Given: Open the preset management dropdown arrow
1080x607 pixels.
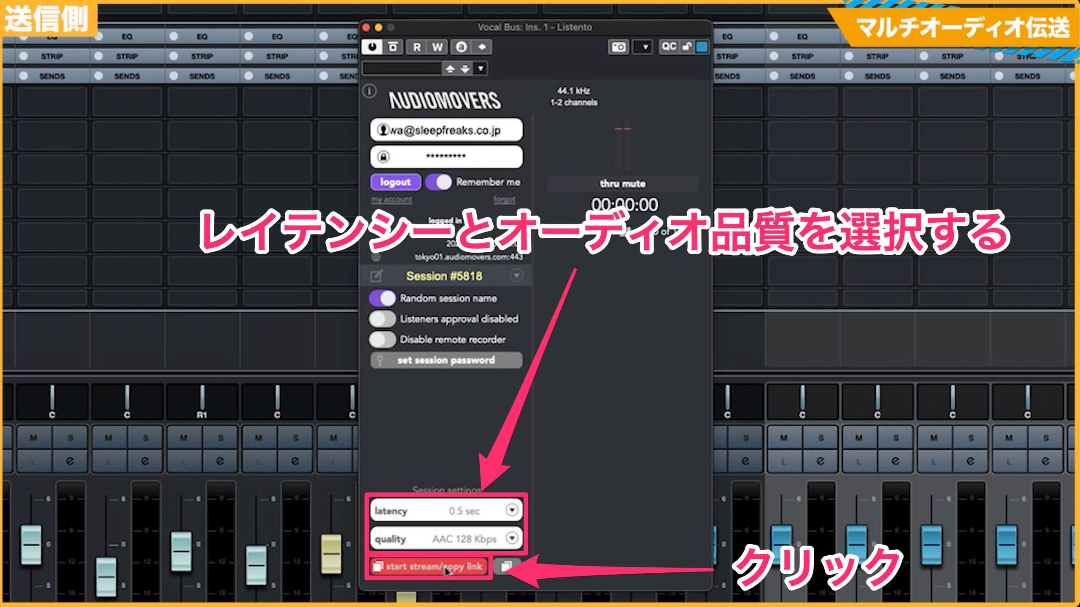Looking at the screenshot, I should click(481, 68).
